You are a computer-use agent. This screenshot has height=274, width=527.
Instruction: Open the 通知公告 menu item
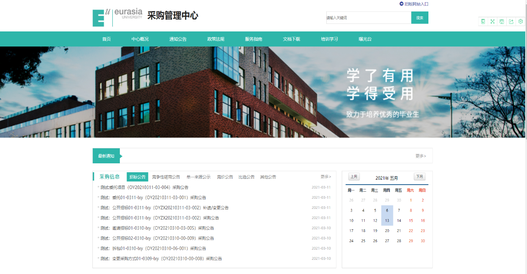178,39
